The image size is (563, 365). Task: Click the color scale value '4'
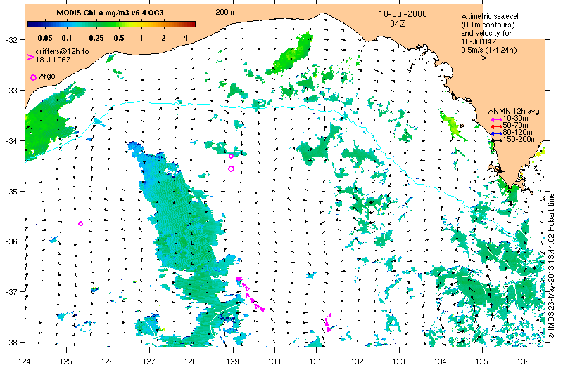click(186, 38)
